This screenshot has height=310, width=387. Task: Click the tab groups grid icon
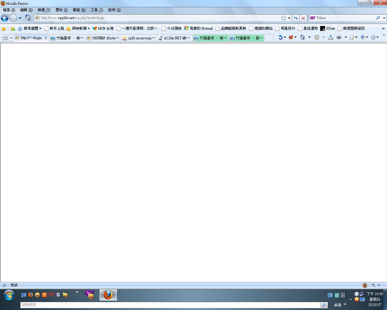click(x=5, y=38)
